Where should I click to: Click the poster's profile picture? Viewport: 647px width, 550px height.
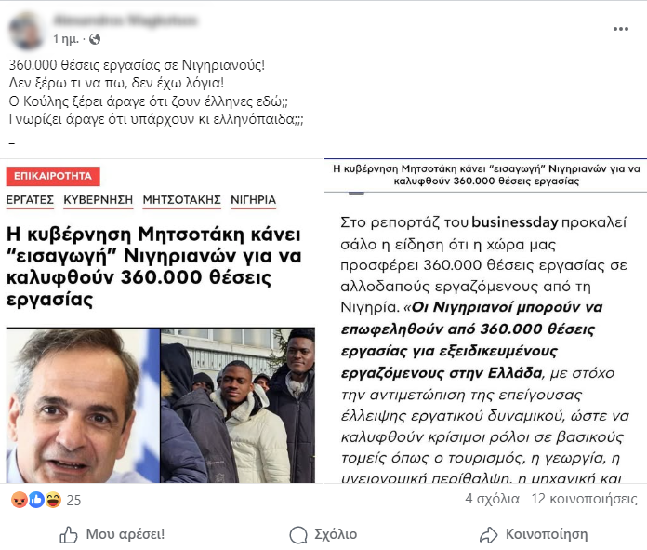coord(26,30)
